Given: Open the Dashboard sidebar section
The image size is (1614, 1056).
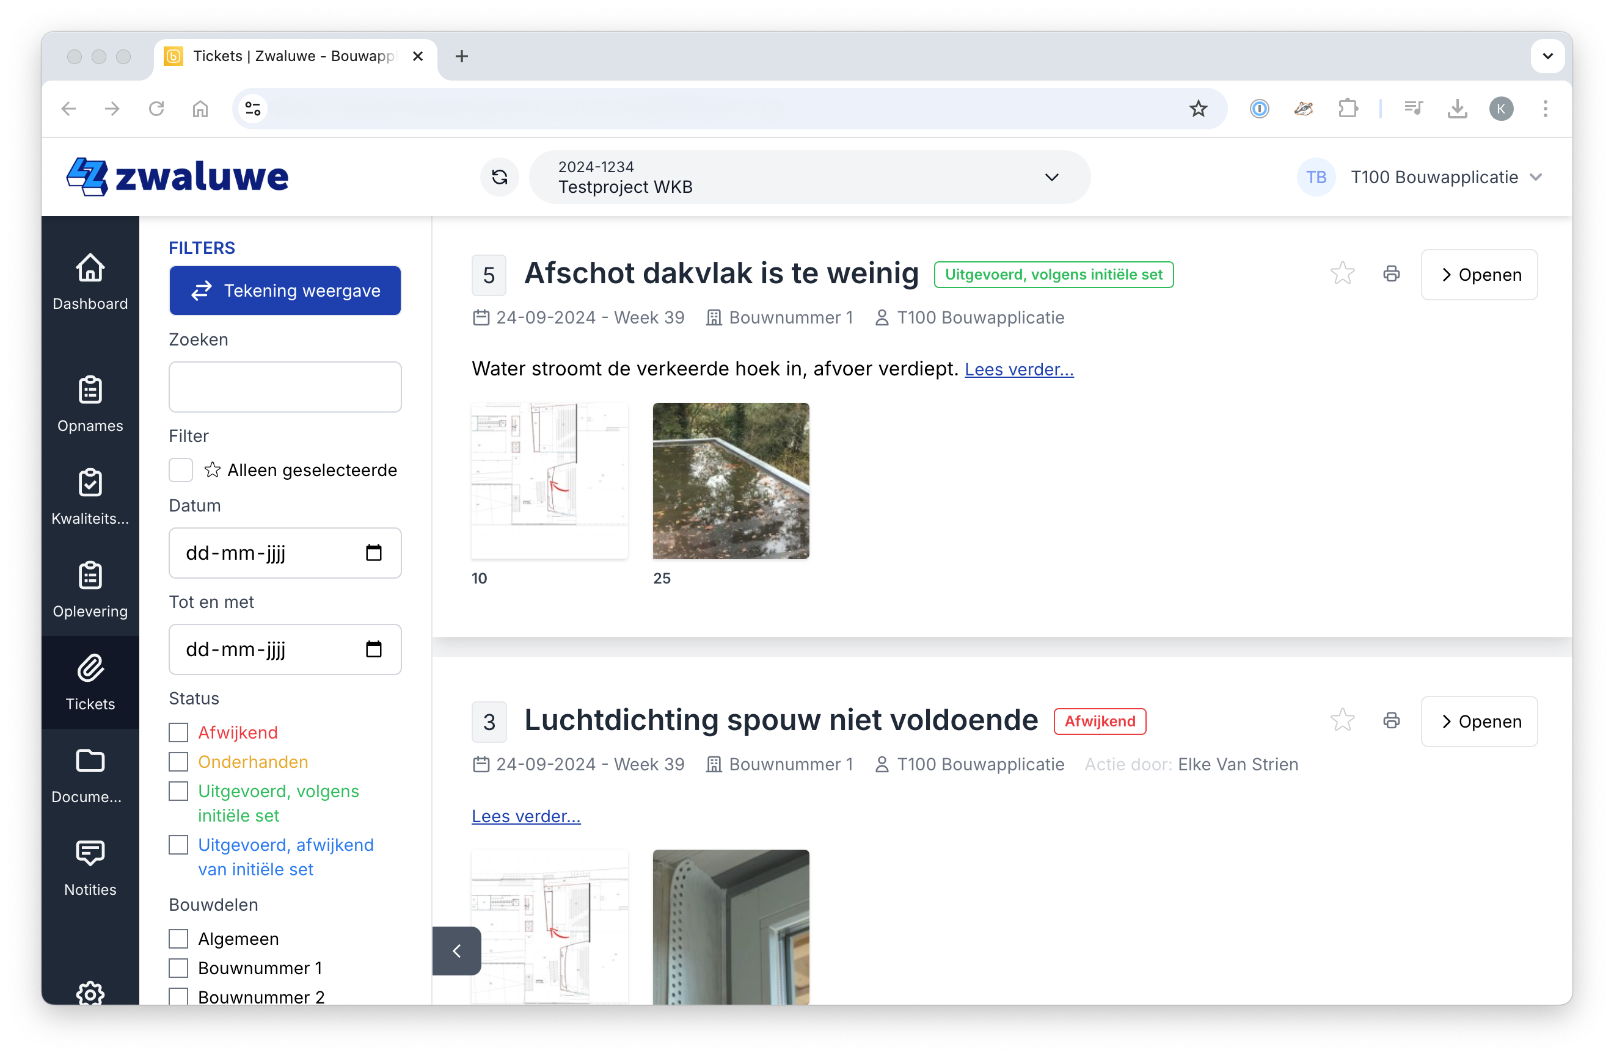Looking at the screenshot, I should click(90, 281).
